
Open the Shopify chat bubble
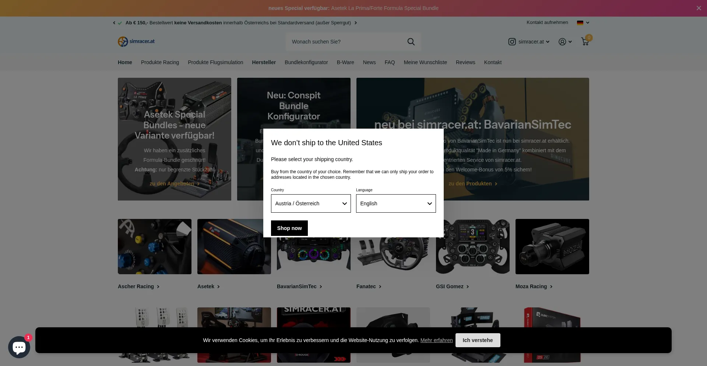(19, 347)
